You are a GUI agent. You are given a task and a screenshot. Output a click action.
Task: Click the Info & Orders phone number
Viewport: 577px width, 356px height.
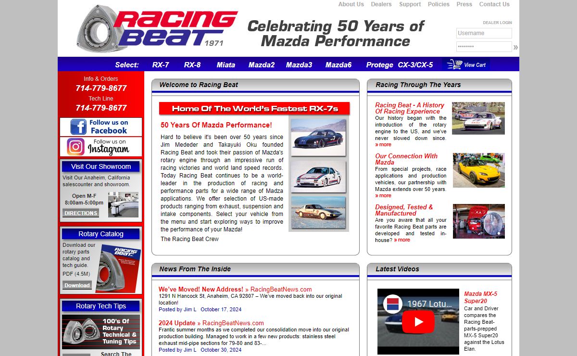[101, 89]
